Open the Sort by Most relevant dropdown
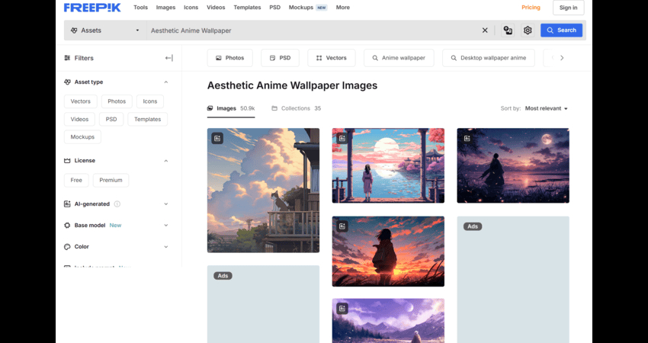The image size is (648, 343). (x=546, y=108)
